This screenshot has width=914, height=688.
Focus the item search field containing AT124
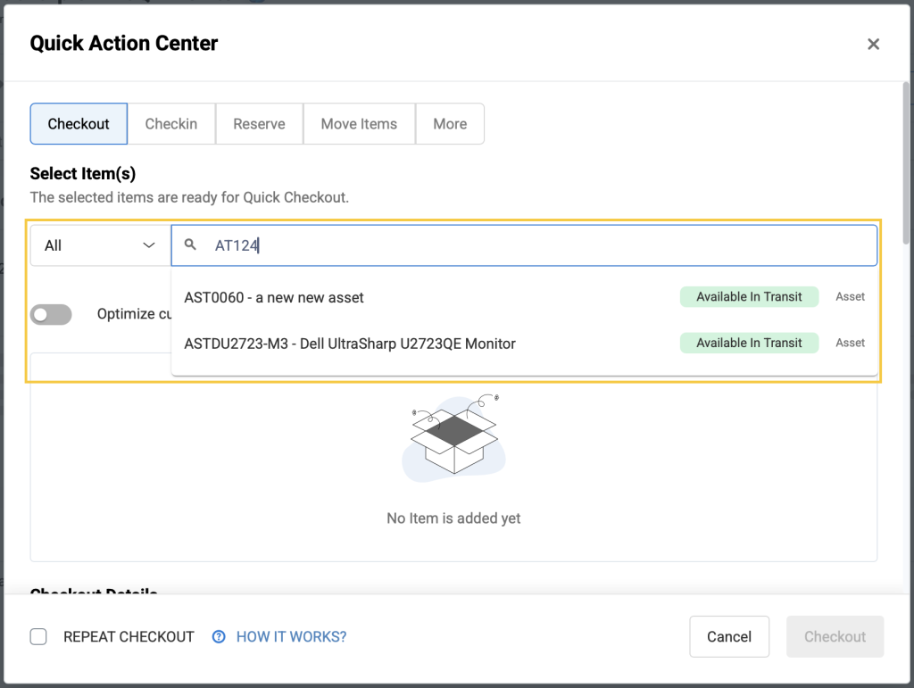524,245
